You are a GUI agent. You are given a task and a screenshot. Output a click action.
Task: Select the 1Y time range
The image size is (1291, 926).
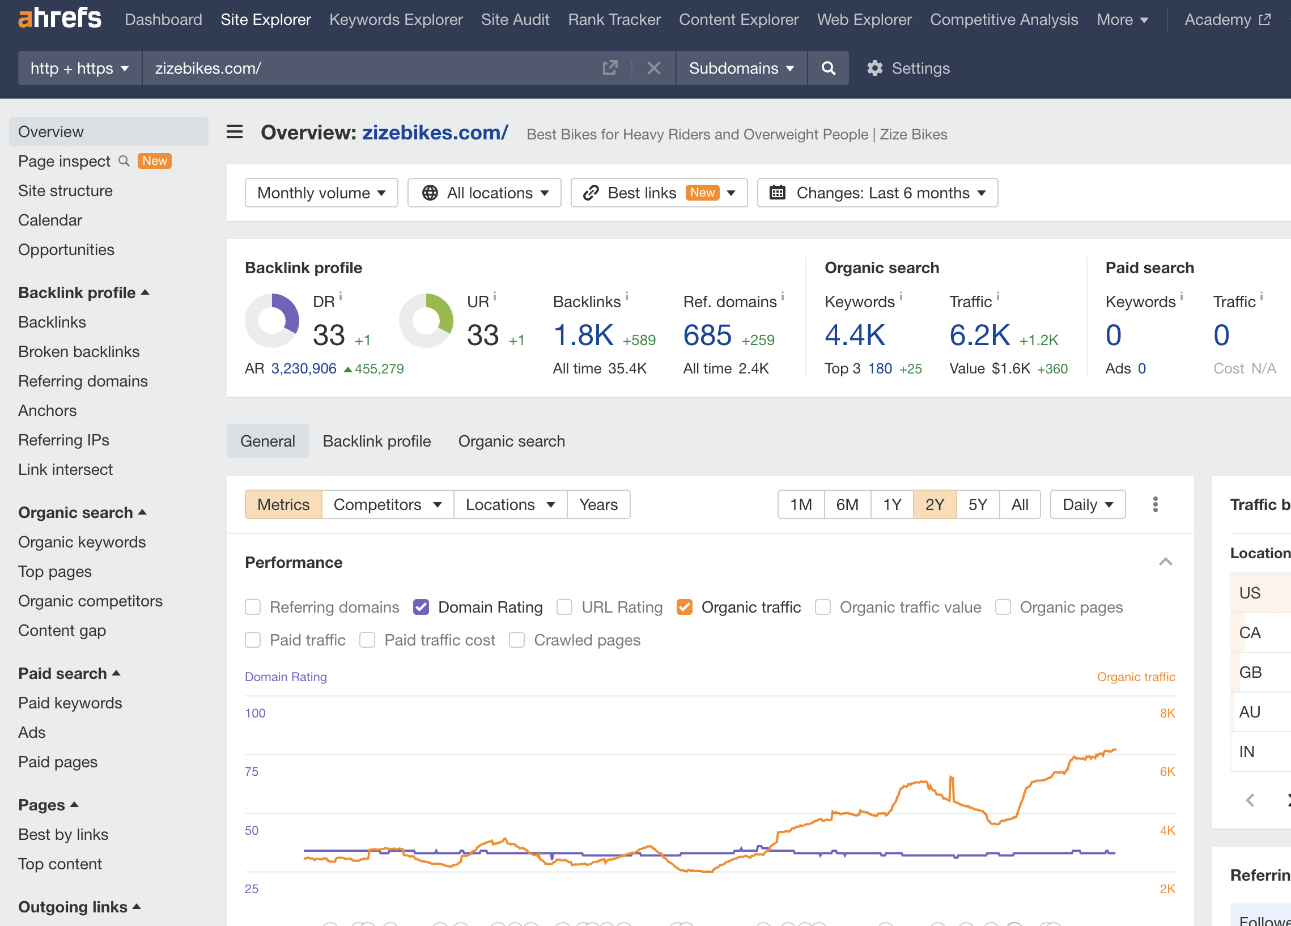tap(892, 504)
